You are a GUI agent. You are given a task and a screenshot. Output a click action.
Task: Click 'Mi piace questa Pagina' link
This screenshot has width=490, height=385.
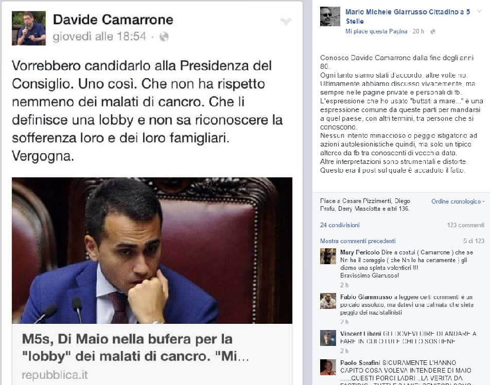point(376,31)
